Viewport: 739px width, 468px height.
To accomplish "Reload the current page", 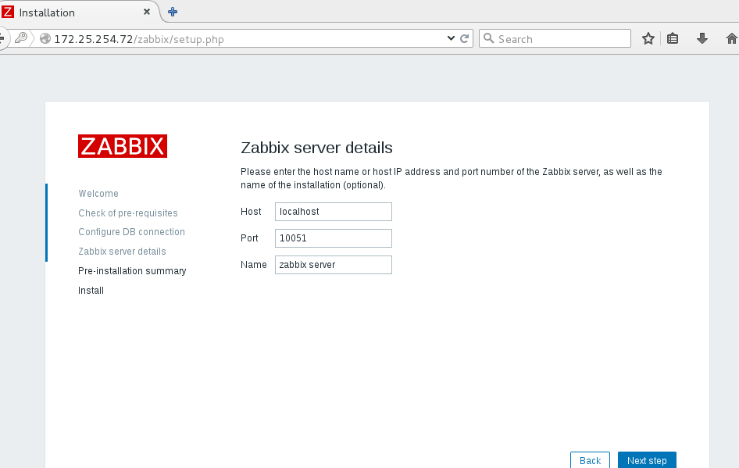I will pyautogui.click(x=464, y=38).
